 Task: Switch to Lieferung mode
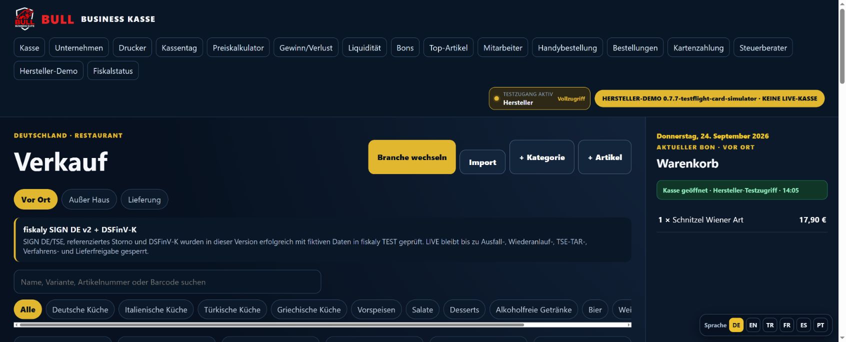click(144, 199)
